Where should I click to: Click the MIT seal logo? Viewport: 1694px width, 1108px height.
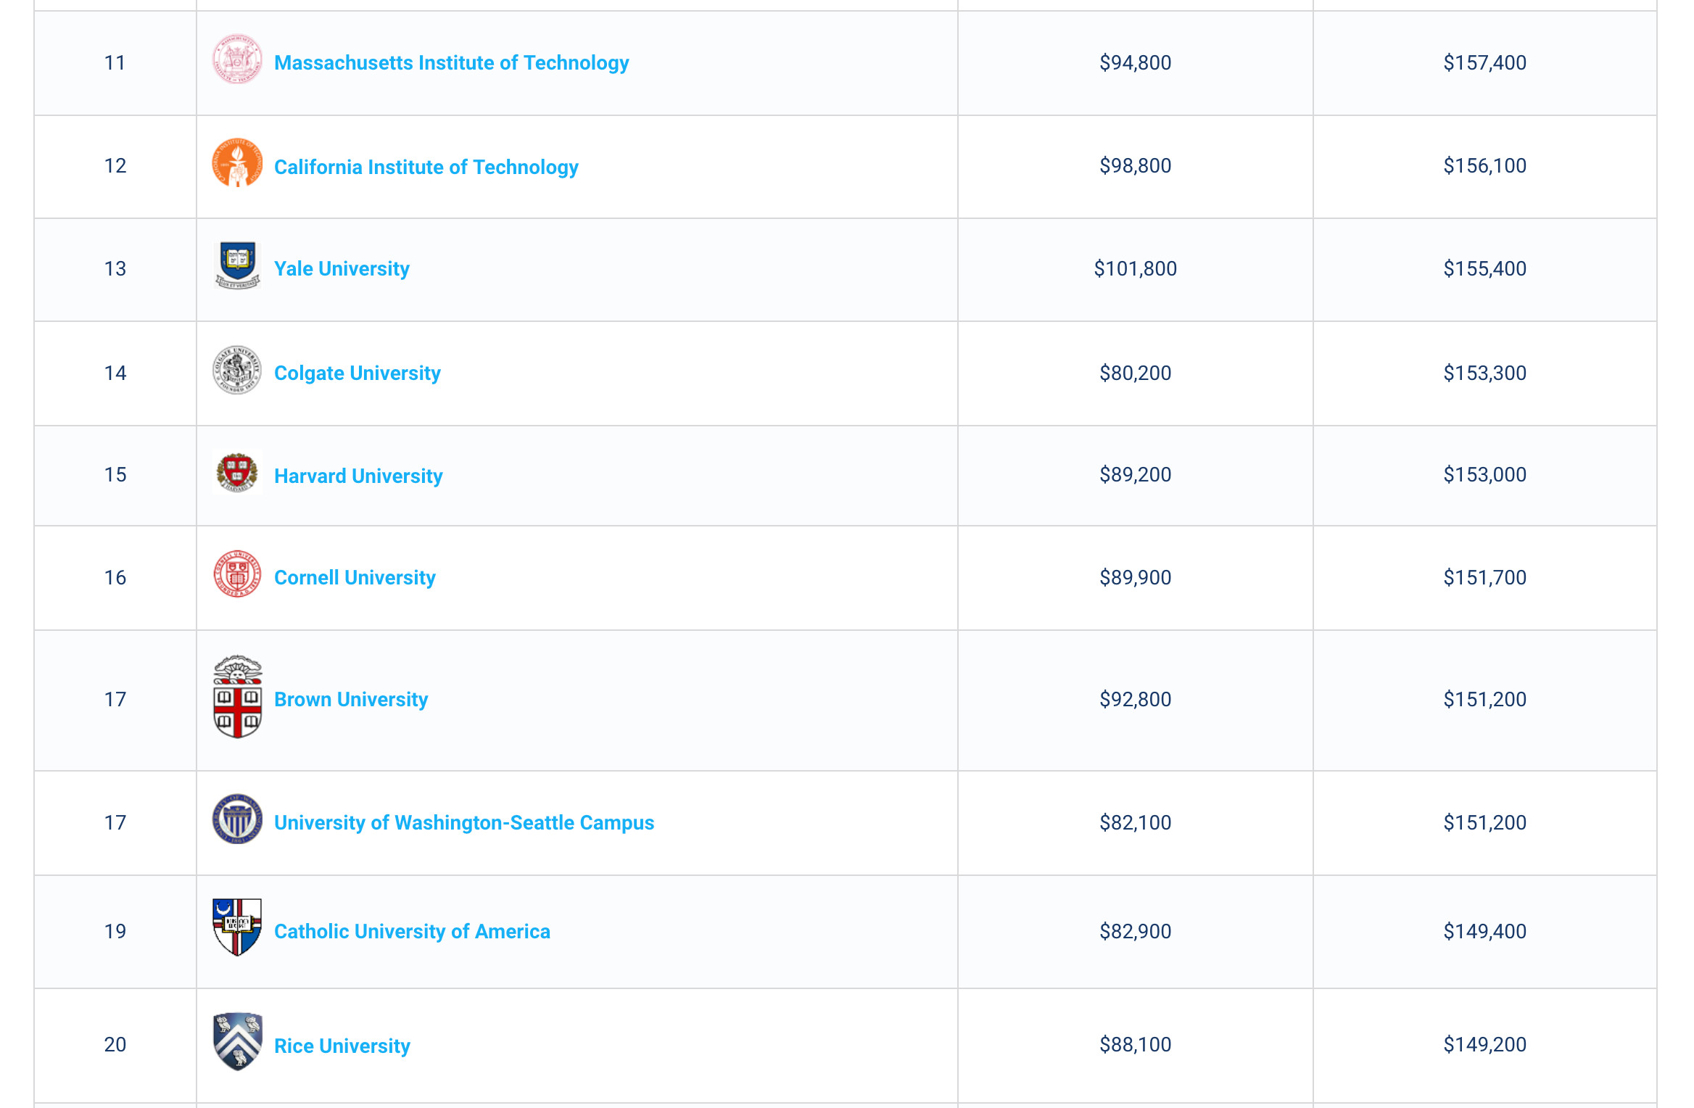click(237, 59)
